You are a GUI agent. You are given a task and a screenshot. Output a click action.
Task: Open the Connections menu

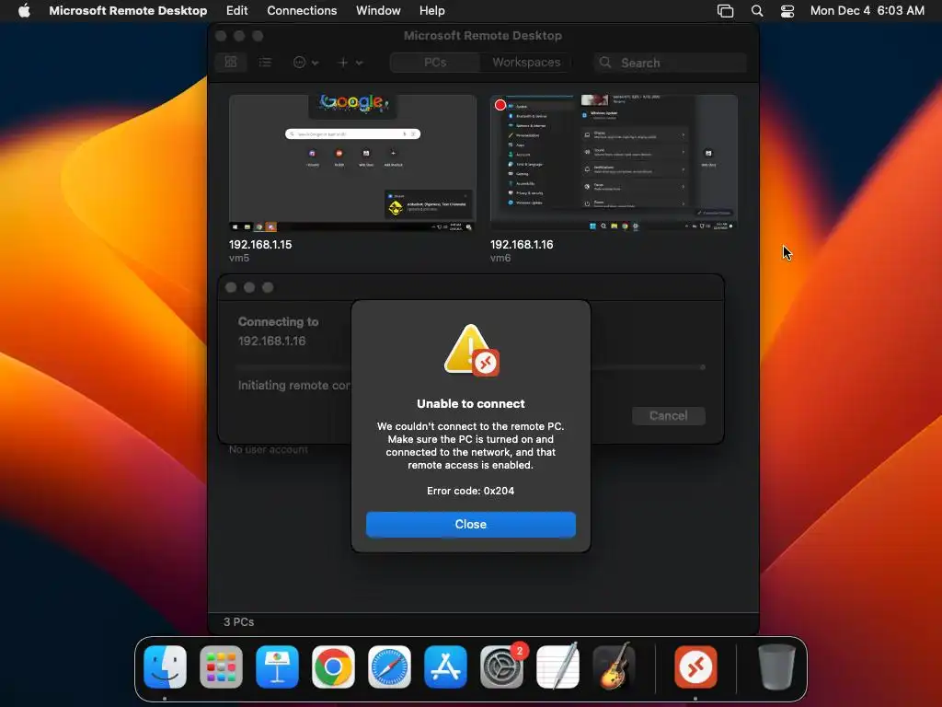coord(302,10)
